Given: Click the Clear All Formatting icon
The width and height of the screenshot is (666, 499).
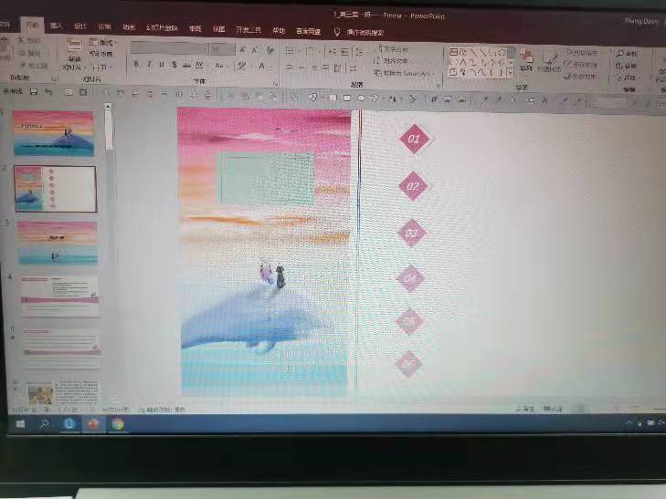Looking at the screenshot, I should [270, 50].
